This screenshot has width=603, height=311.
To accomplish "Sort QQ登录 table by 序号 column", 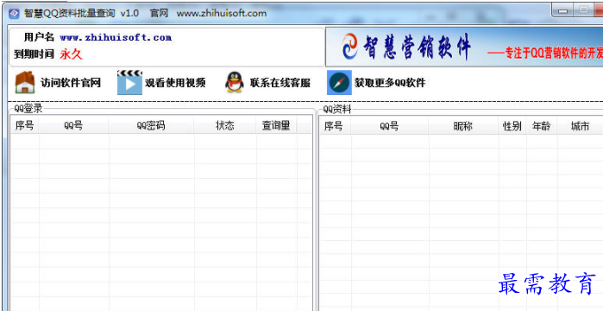I will (x=25, y=126).
